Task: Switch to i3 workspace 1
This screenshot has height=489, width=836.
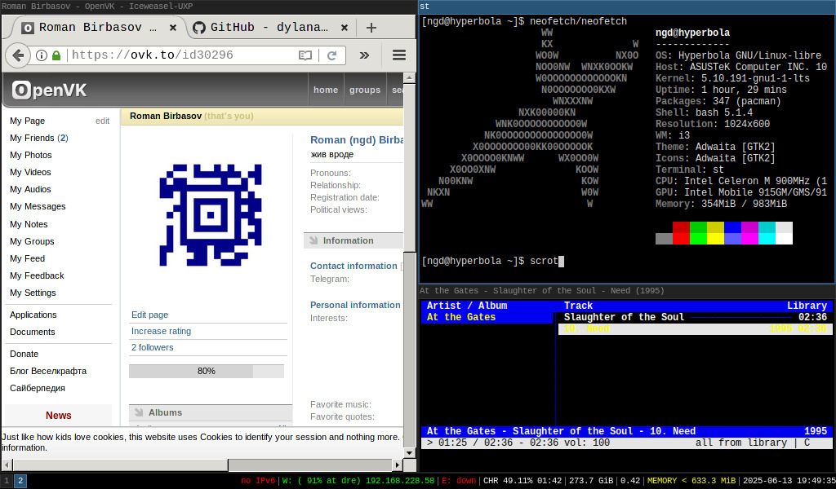Action: pos(7,481)
